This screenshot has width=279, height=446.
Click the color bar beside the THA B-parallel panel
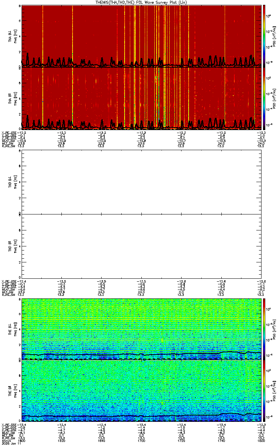pos(264,98)
